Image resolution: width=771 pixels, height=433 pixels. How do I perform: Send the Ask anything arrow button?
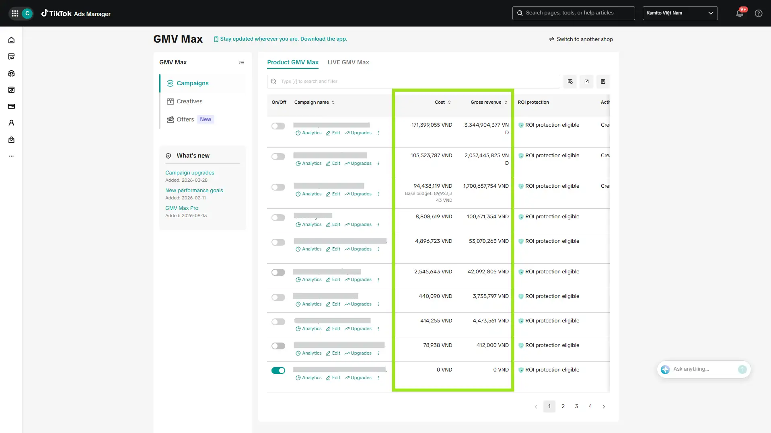pos(742,369)
